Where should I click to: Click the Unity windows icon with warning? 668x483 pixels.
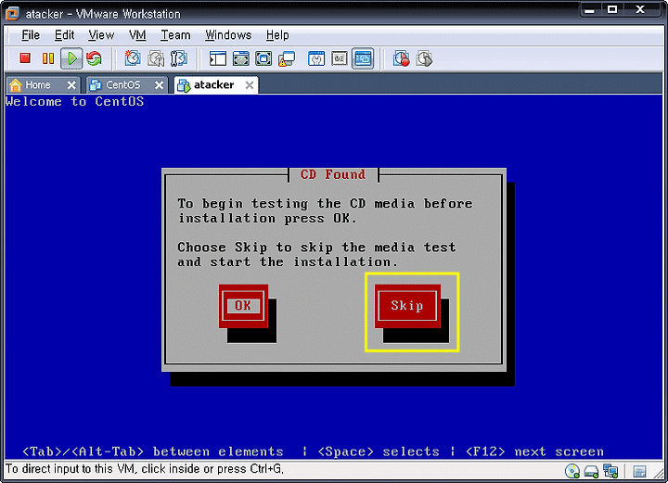[x=287, y=58]
